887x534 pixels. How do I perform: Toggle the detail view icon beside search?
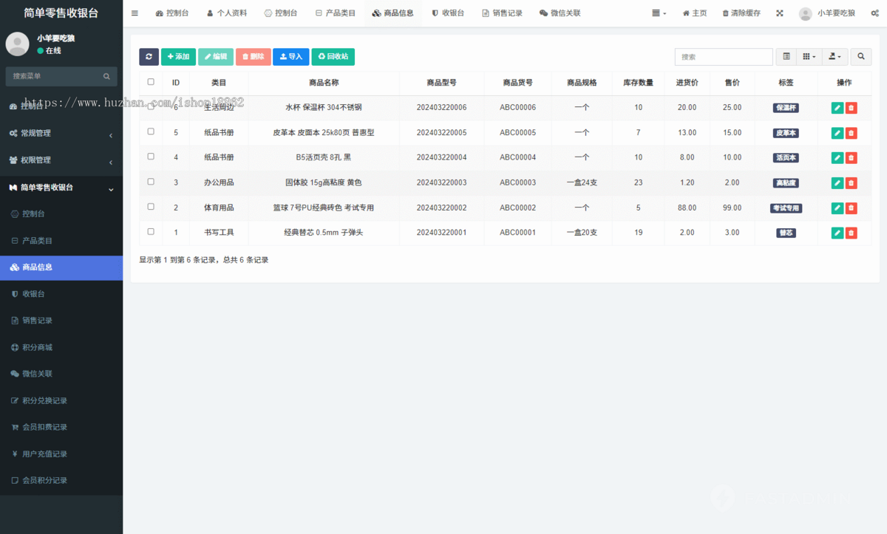pyautogui.click(x=785, y=56)
